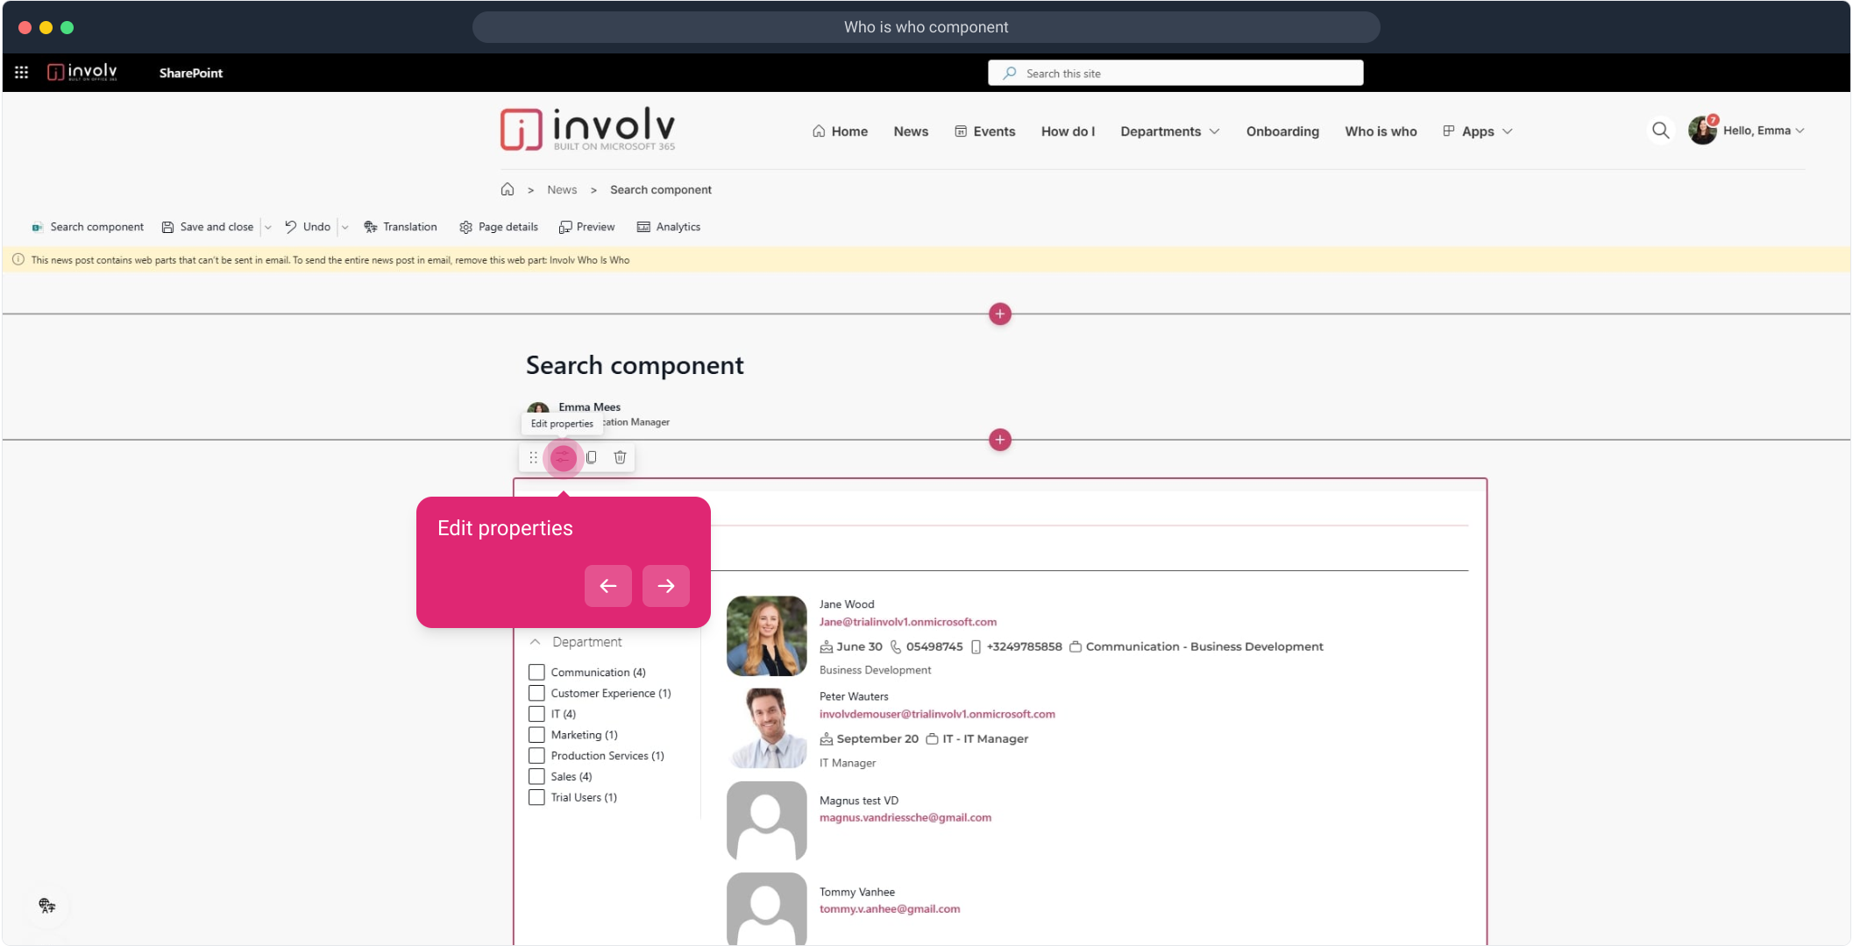The height and width of the screenshot is (946, 1853).
Task: Expand Apps navigation menu
Action: [1478, 131]
